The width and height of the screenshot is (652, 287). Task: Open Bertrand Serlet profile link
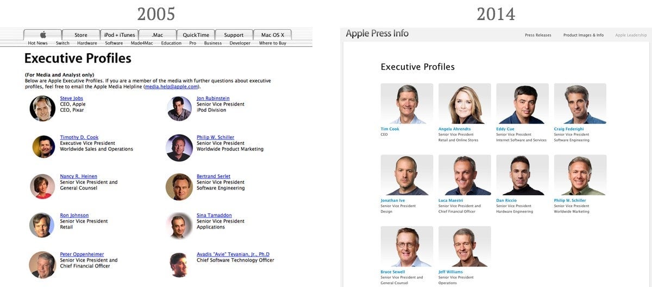[214, 176]
